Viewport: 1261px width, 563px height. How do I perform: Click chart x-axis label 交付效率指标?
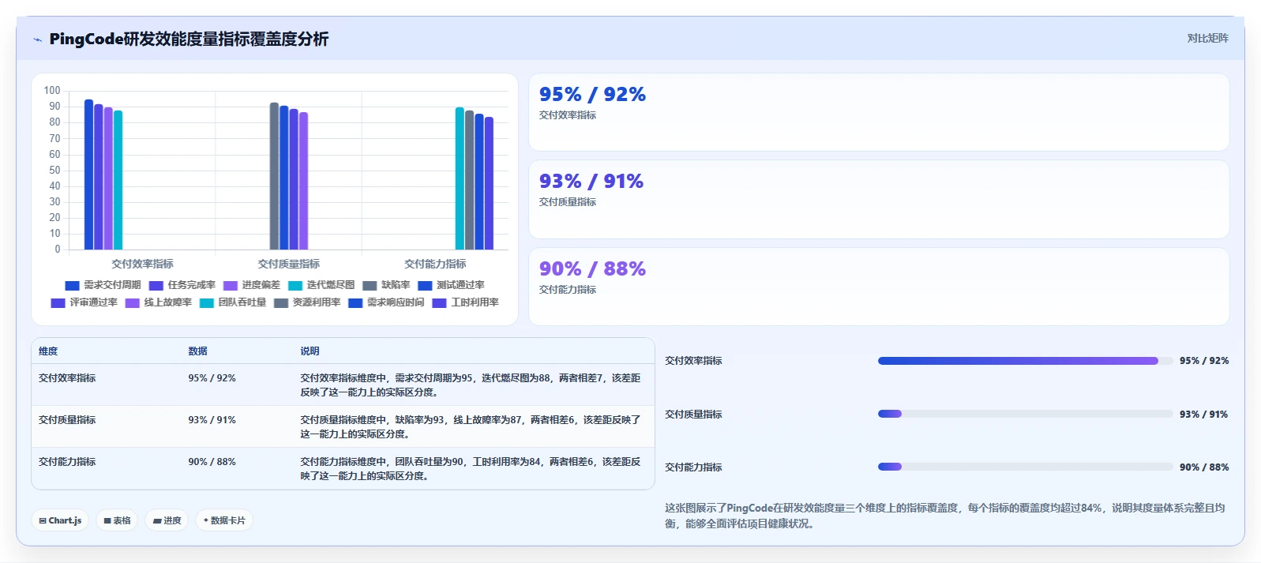click(142, 264)
